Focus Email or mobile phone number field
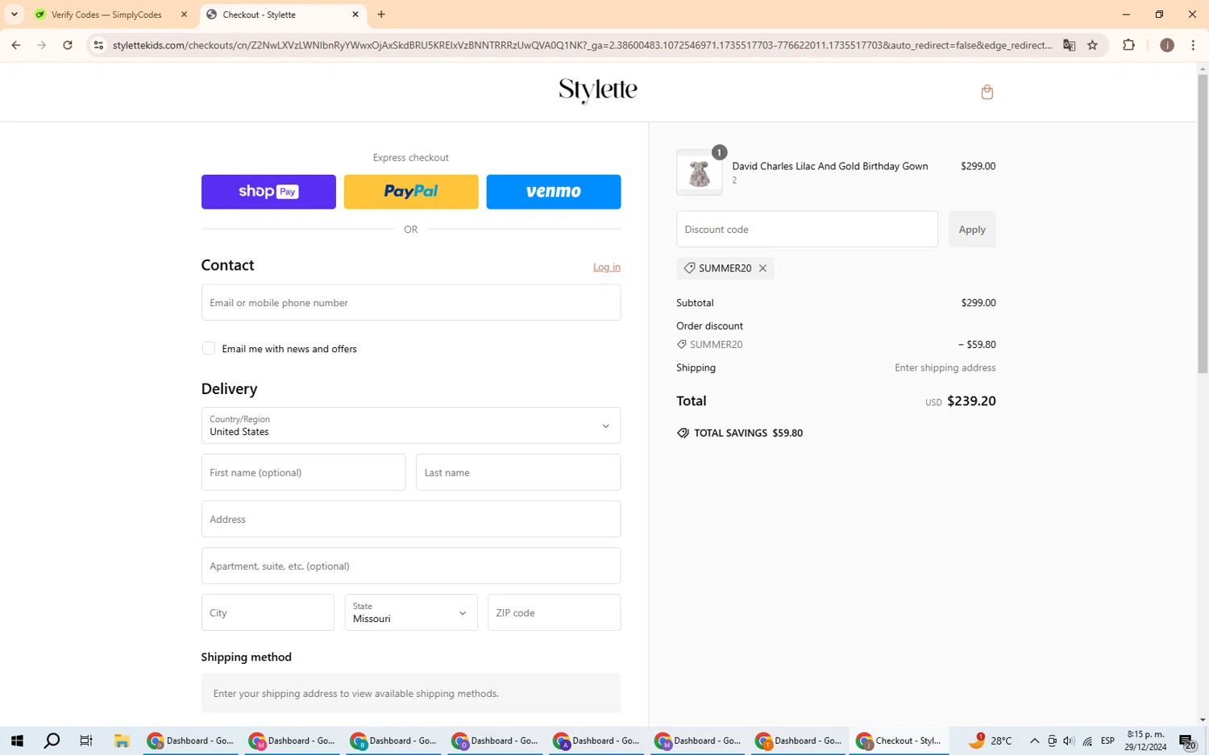1209x755 pixels. tap(411, 302)
